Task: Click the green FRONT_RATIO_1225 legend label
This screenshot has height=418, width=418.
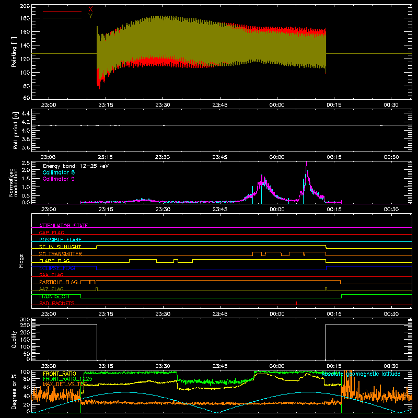Action: tap(67, 379)
